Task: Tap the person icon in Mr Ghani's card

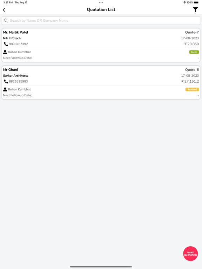Action: [x=5, y=89]
